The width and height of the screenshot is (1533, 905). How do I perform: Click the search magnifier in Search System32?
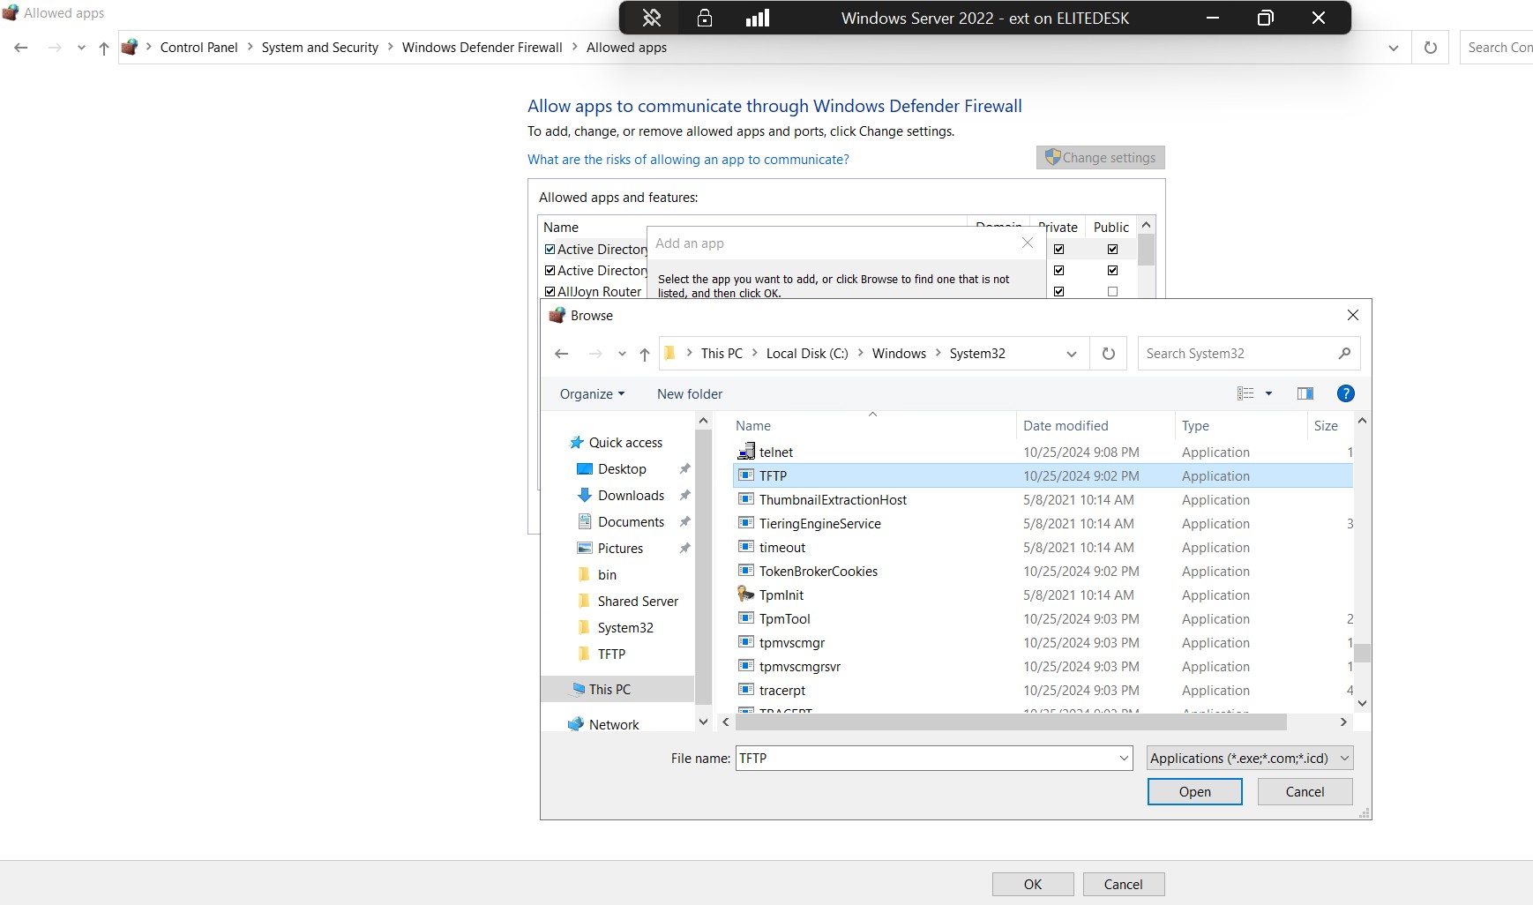click(x=1344, y=354)
